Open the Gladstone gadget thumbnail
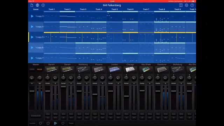 point(162,70)
